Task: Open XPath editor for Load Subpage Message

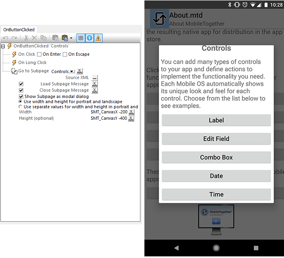Action: point(94,84)
